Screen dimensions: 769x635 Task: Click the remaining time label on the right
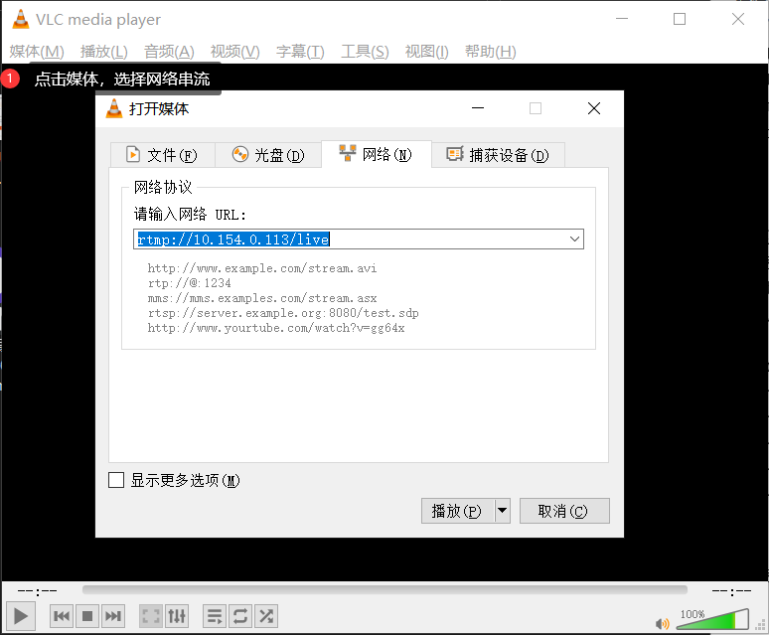pyautogui.click(x=731, y=591)
